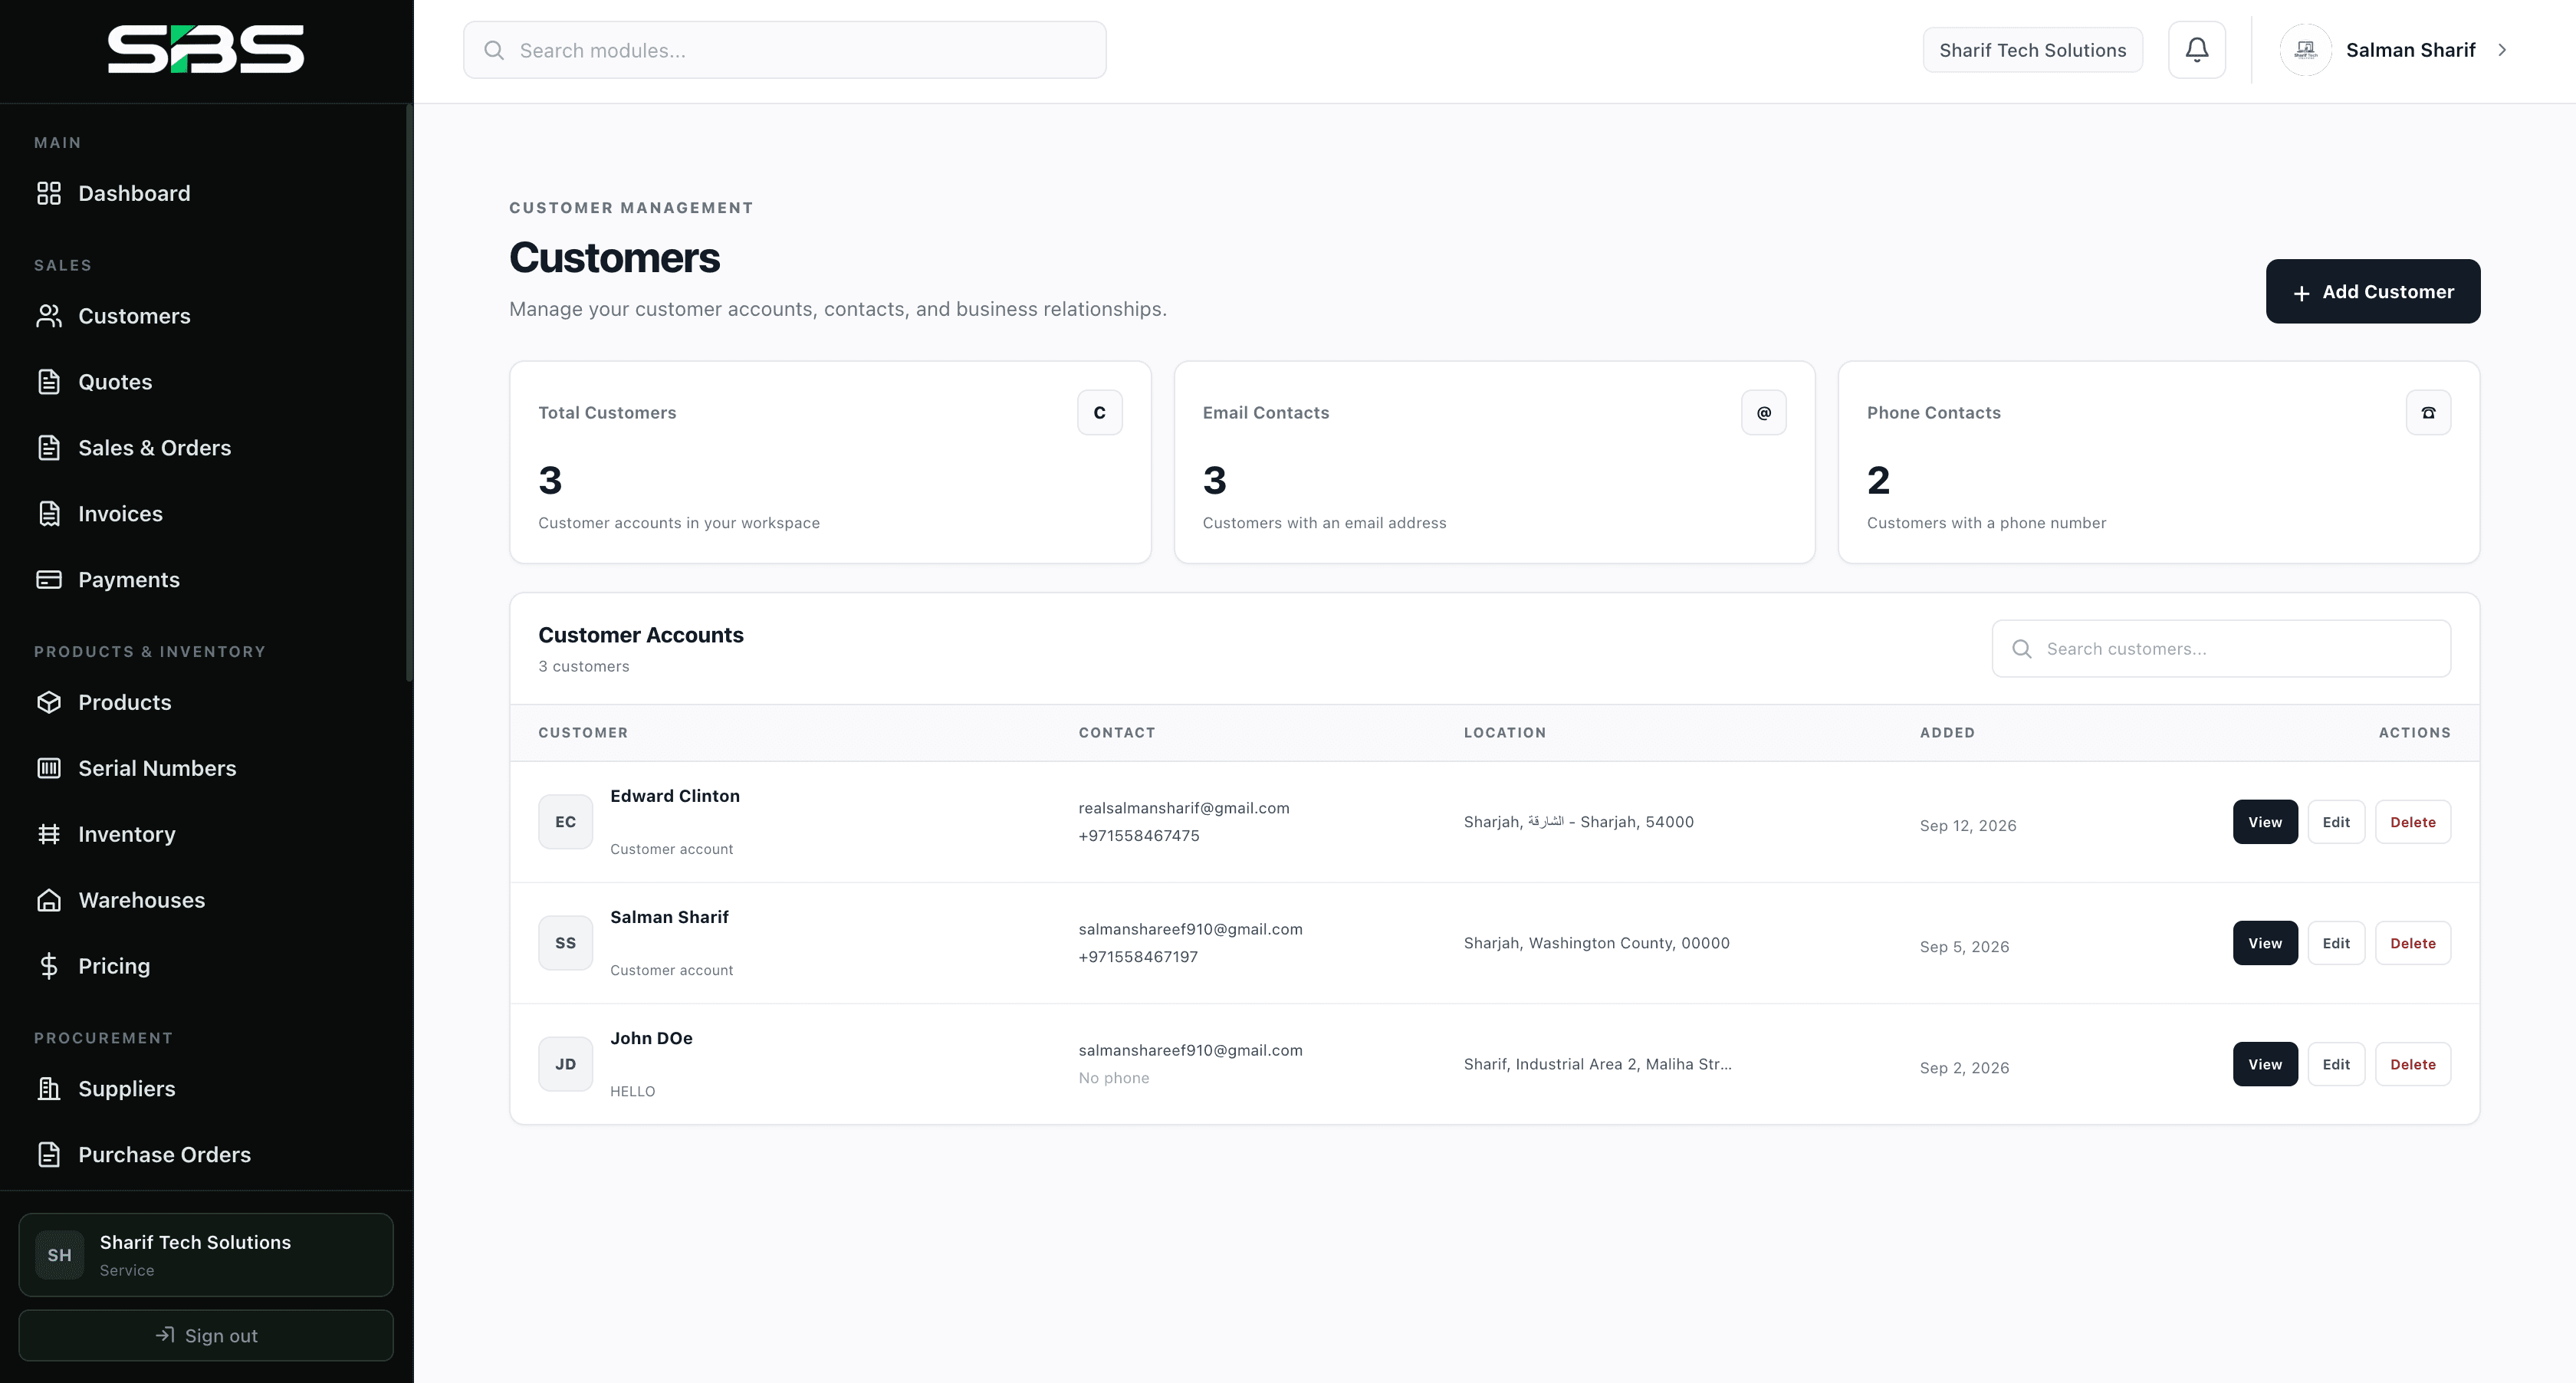Open the Sharif Tech Solutions workspace card
2576x1383 pixels.
coord(206,1255)
